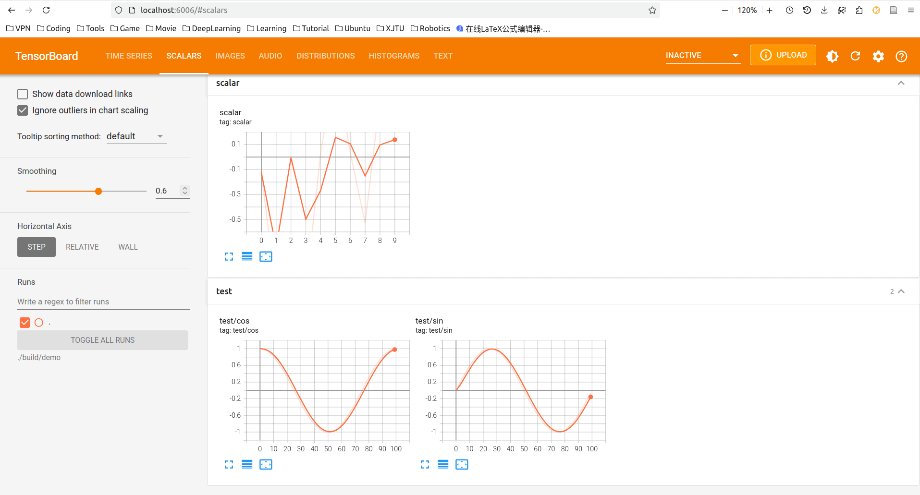Image resolution: width=920 pixels, height=495 pixels.
Task: Fit domain to data on test/cos chart
Action: [266, 465]
